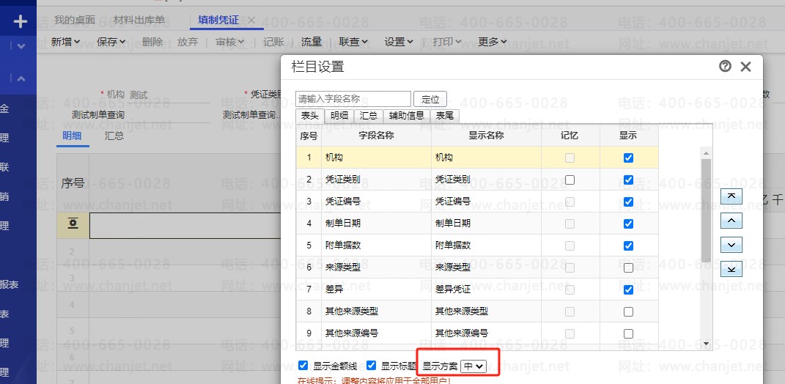The height and width of the screenshot is (384, 785).
Task: Toggle the 显示金额线 checkbox
Action: click(x=303, y=365)
